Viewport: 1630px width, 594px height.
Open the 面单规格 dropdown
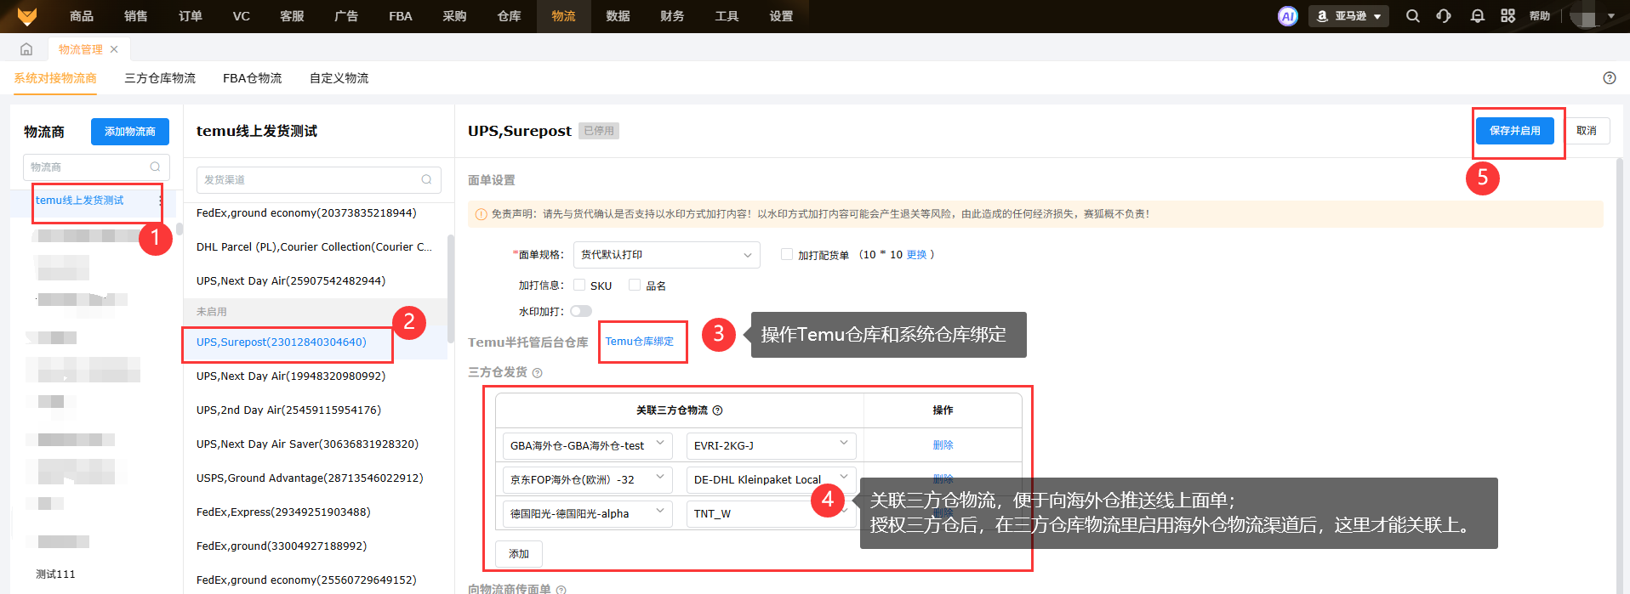[x=666, y=255]
